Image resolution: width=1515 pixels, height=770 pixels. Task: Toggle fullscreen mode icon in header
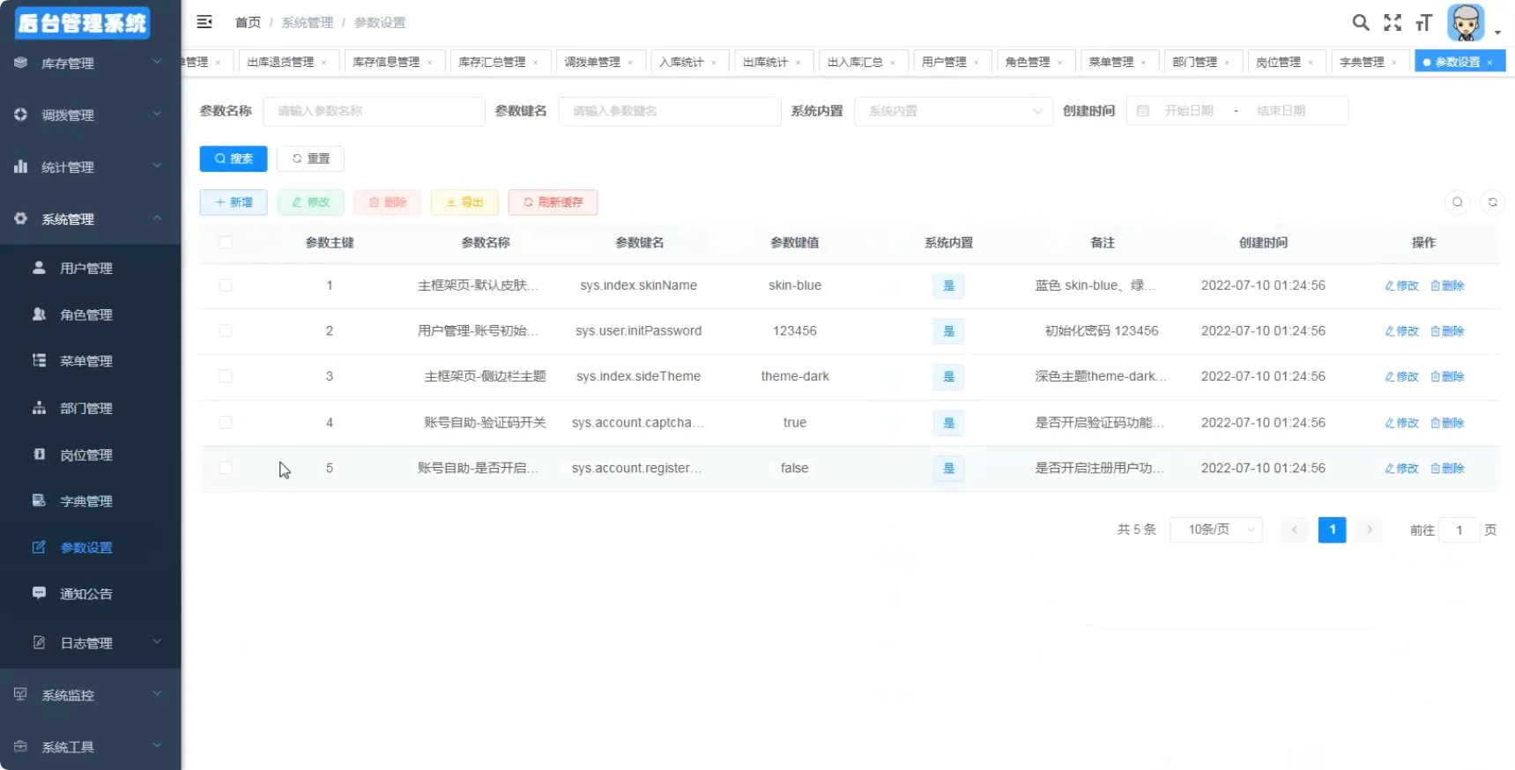click(x=1392, y=23)
